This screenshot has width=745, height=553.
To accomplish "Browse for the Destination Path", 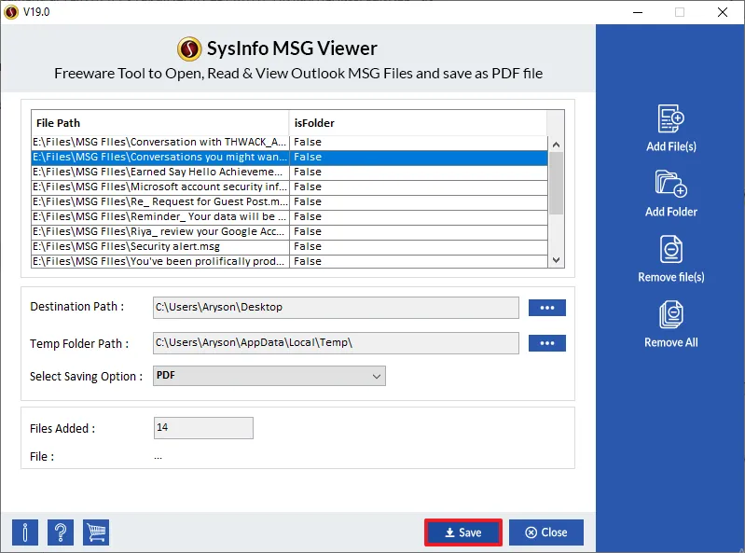I will (546, 308).
